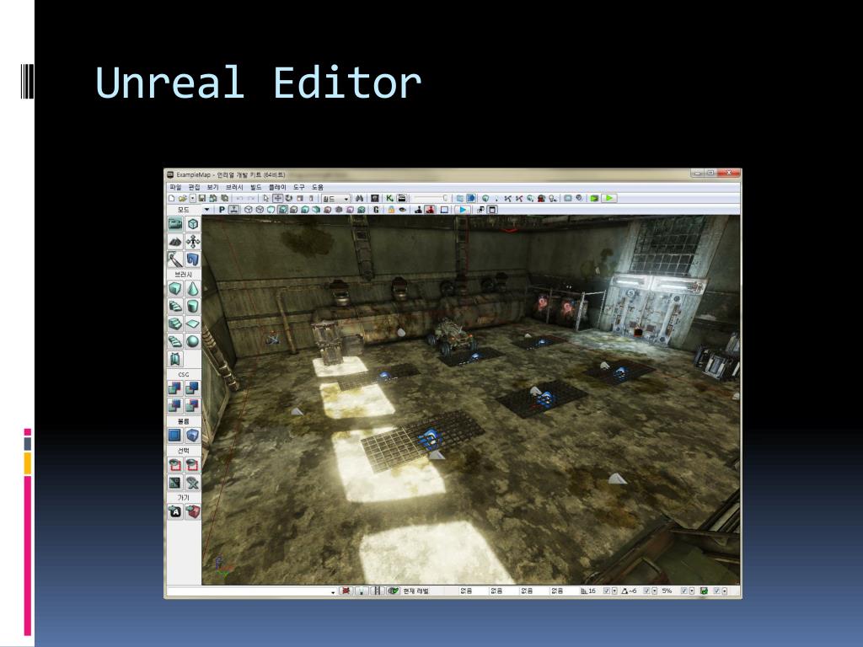Open the 도구 (Tools) menu
Screen dimensions: 863x647
click(299, 188)
